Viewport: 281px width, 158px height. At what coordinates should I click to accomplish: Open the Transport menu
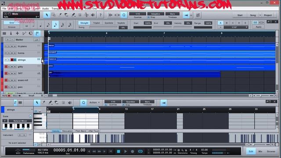tap(57, 9)
